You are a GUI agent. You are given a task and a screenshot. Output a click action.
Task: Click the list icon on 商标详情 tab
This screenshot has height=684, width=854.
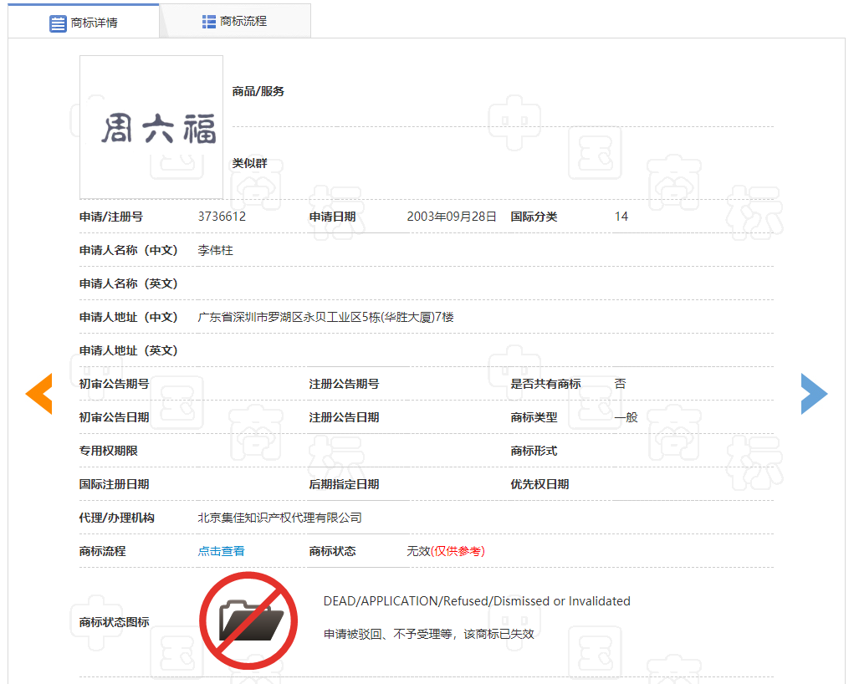(x=58, y=23)
